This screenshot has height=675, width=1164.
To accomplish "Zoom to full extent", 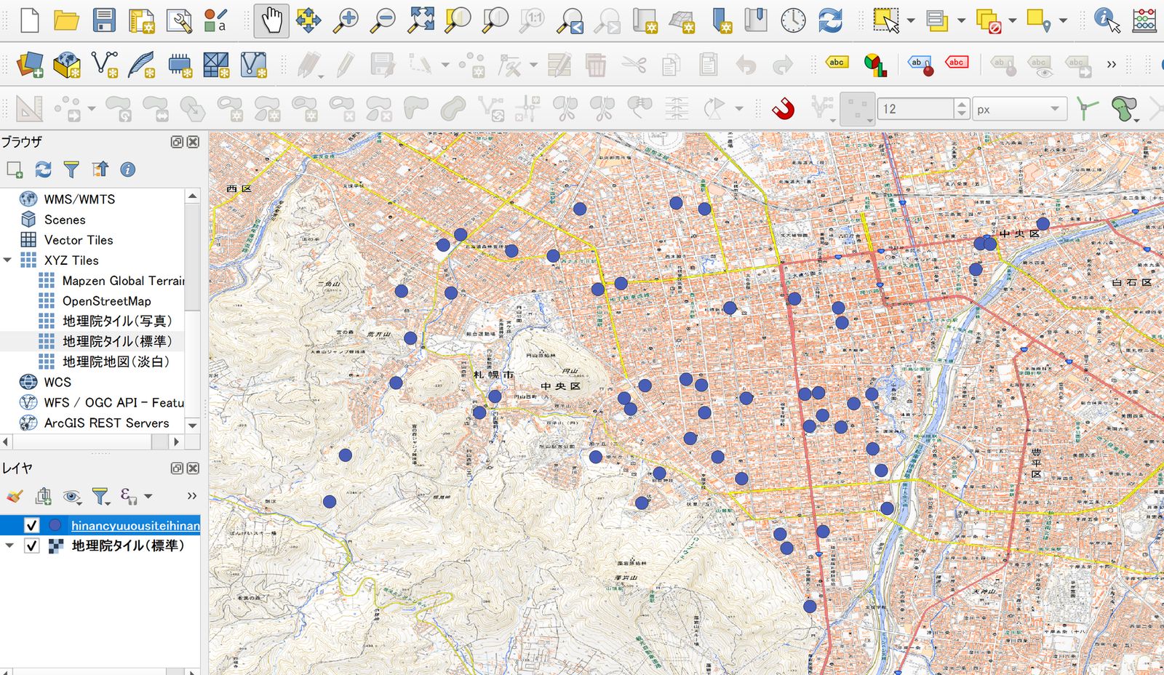I will [x=420, y=20].
